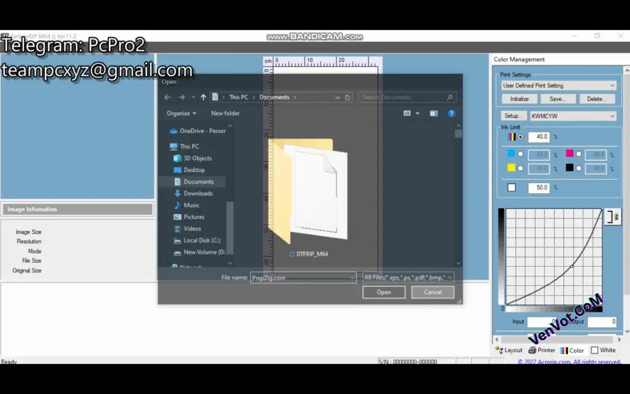Create a New folder
630x394 pixels.
(225, 113)
